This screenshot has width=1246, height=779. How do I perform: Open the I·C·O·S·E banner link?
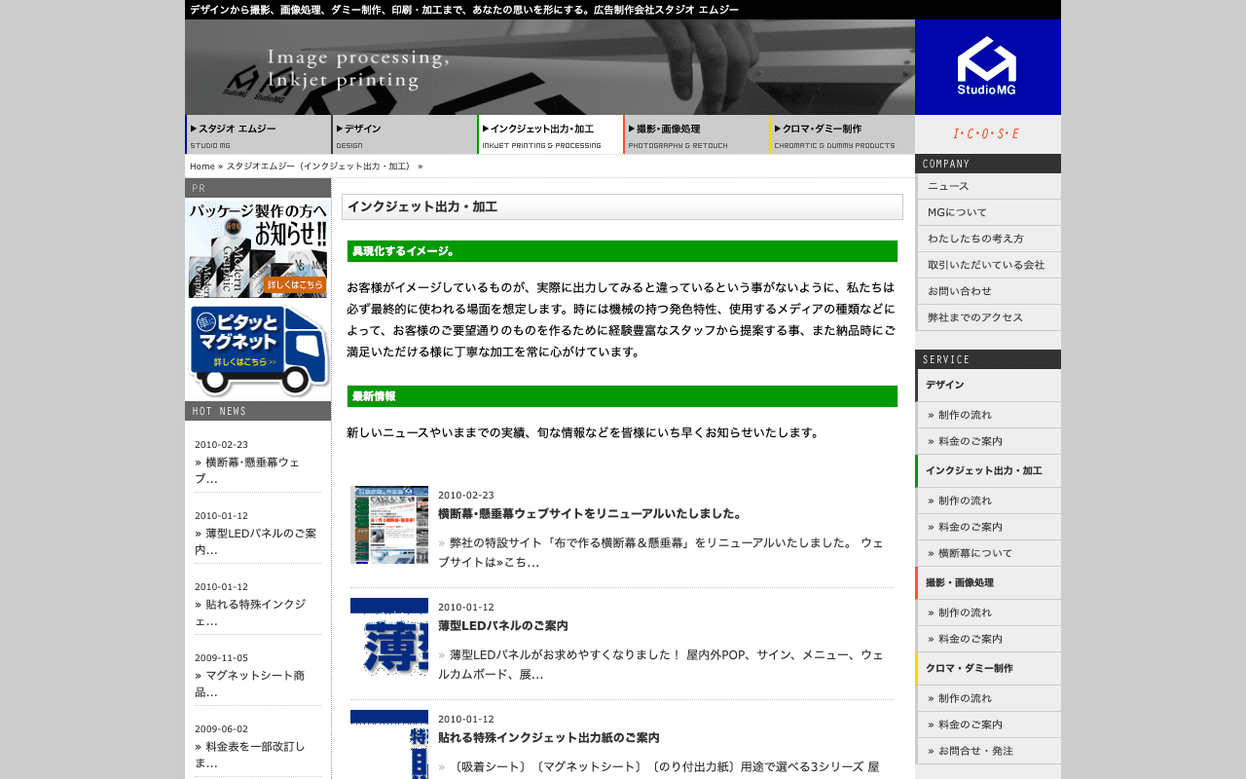pyautogui.click(x=986, y=133)
